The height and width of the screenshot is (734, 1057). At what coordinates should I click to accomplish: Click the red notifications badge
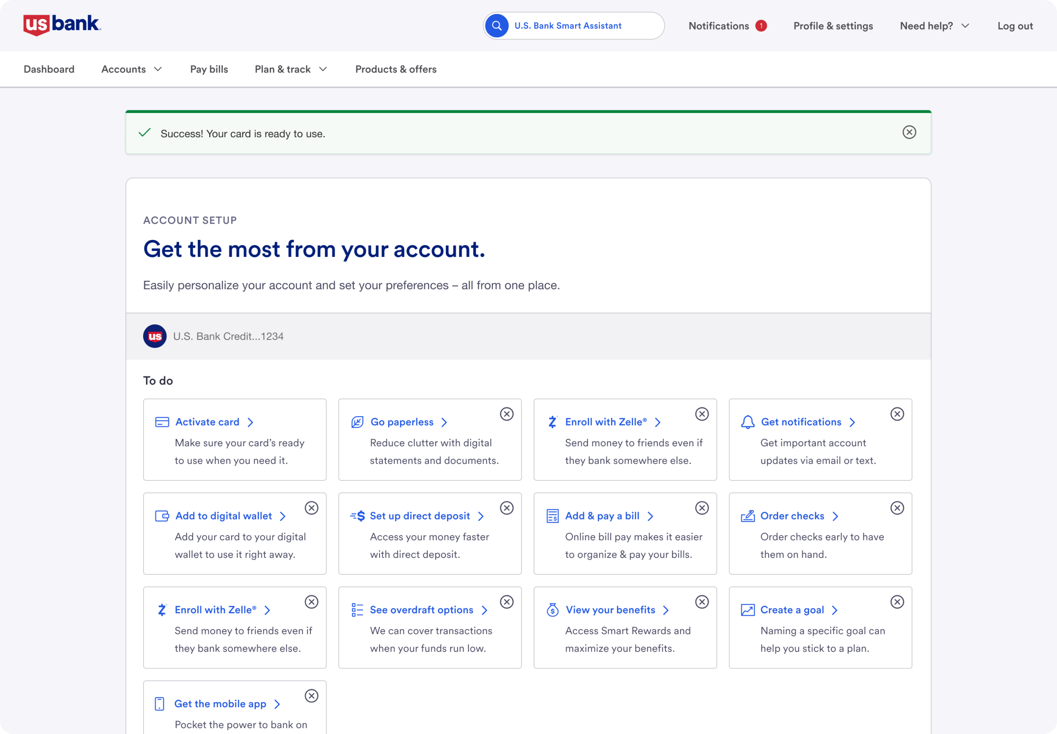pos(761,26)
